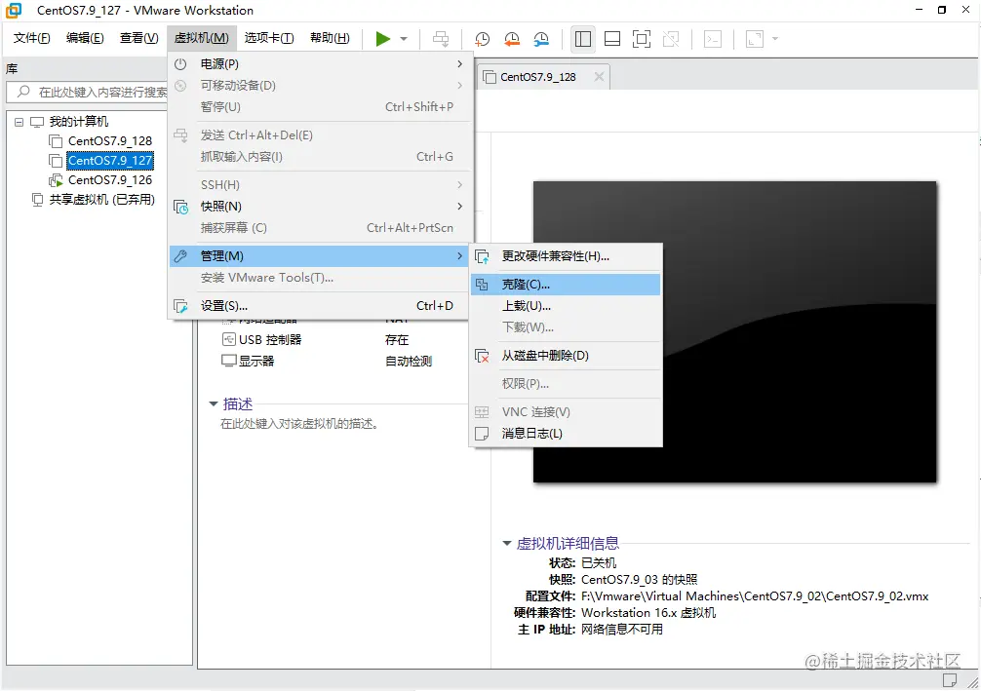The width and height of the screenshot is (981, 691).
Task: Select 共享虚拟机 (已弃用) in the library
Action: [101, 200]
